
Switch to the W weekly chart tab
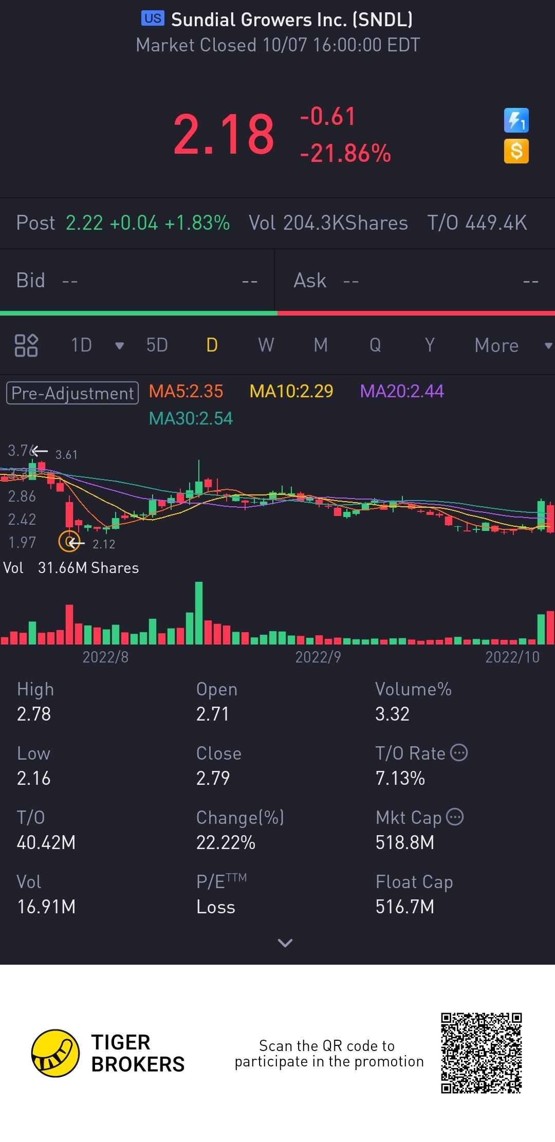[266, 345]
